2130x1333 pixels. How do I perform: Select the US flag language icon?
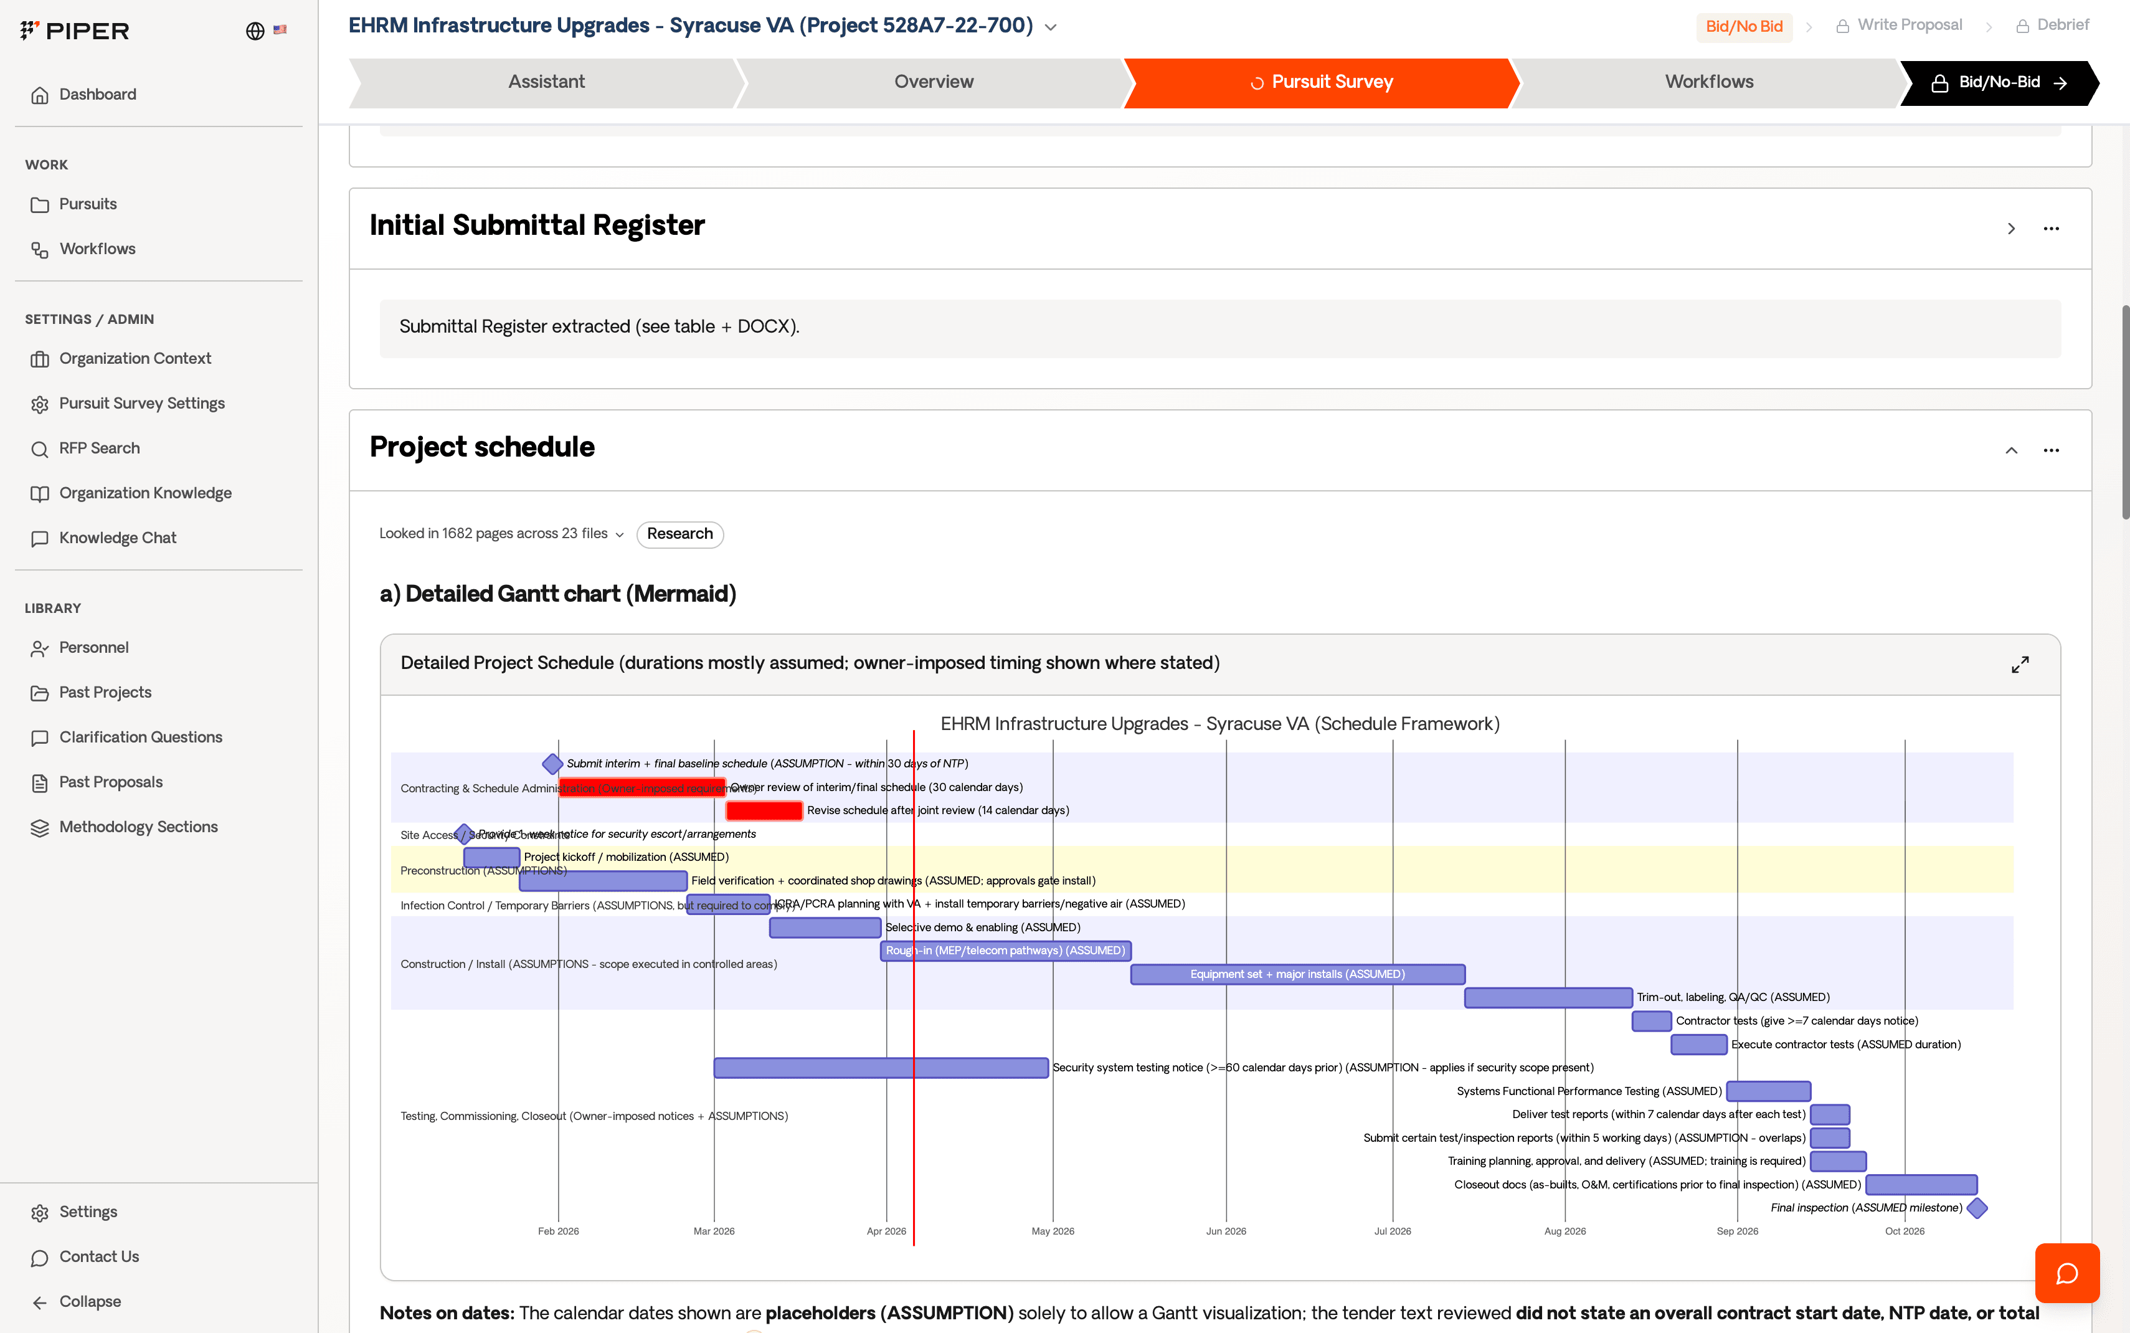tap(280, 29)
